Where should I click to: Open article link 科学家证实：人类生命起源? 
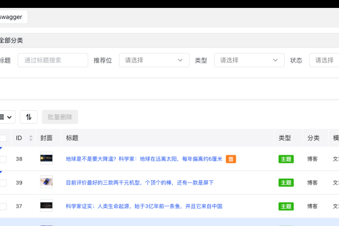coord(144,206)
